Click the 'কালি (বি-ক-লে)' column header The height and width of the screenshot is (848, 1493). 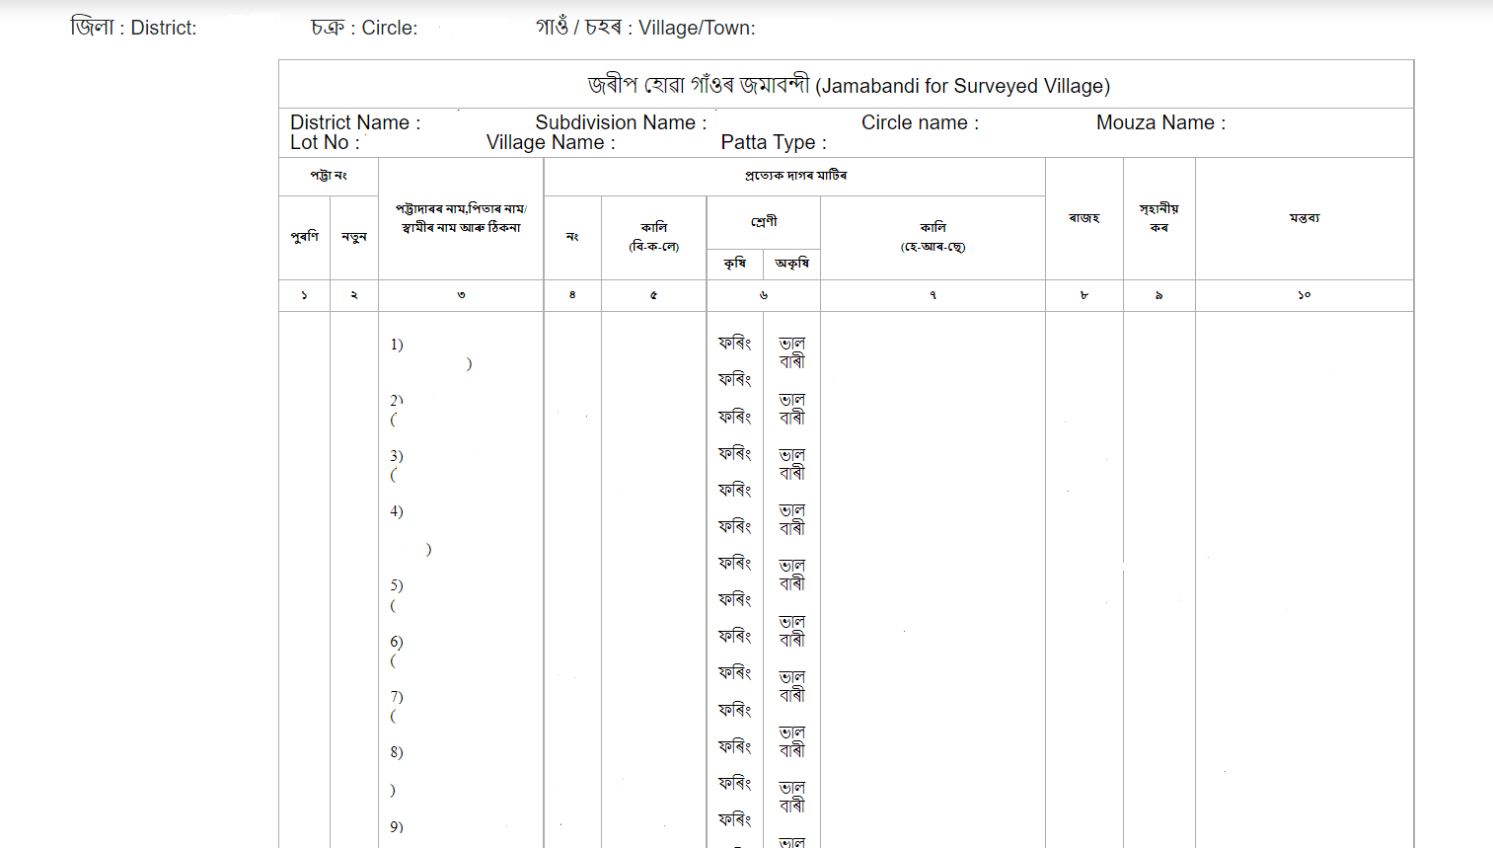point(654,237)
